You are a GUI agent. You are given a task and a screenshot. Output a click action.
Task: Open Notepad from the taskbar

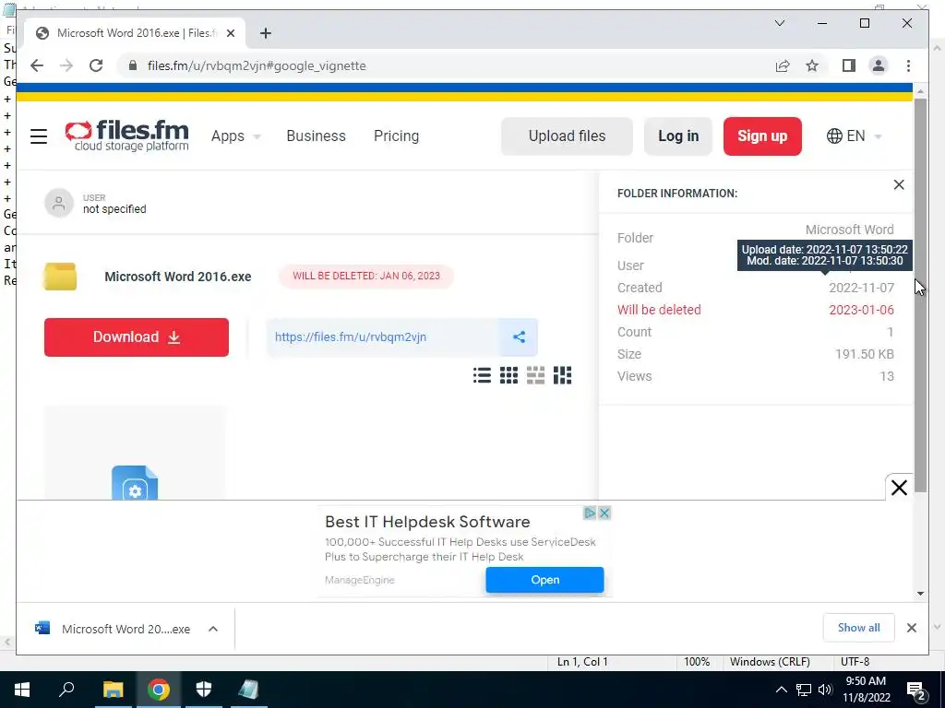248,690
